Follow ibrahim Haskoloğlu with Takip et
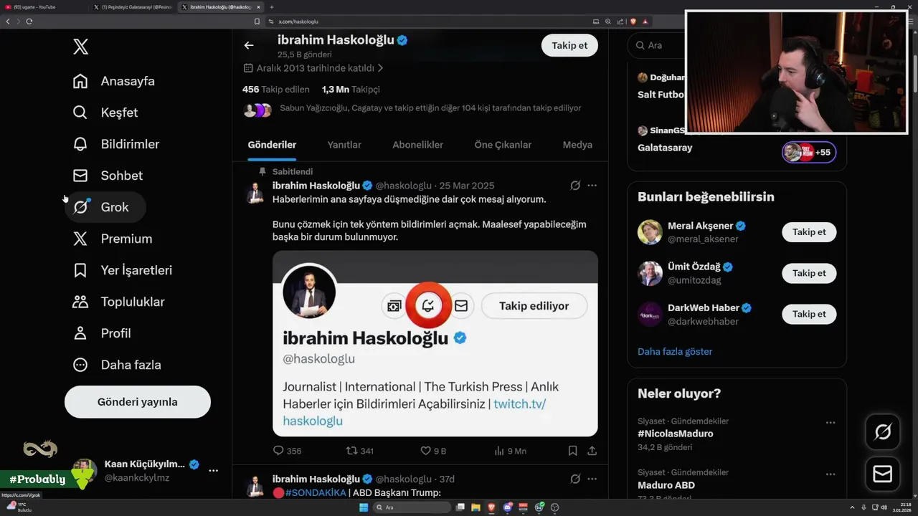 tap(569, 45)
